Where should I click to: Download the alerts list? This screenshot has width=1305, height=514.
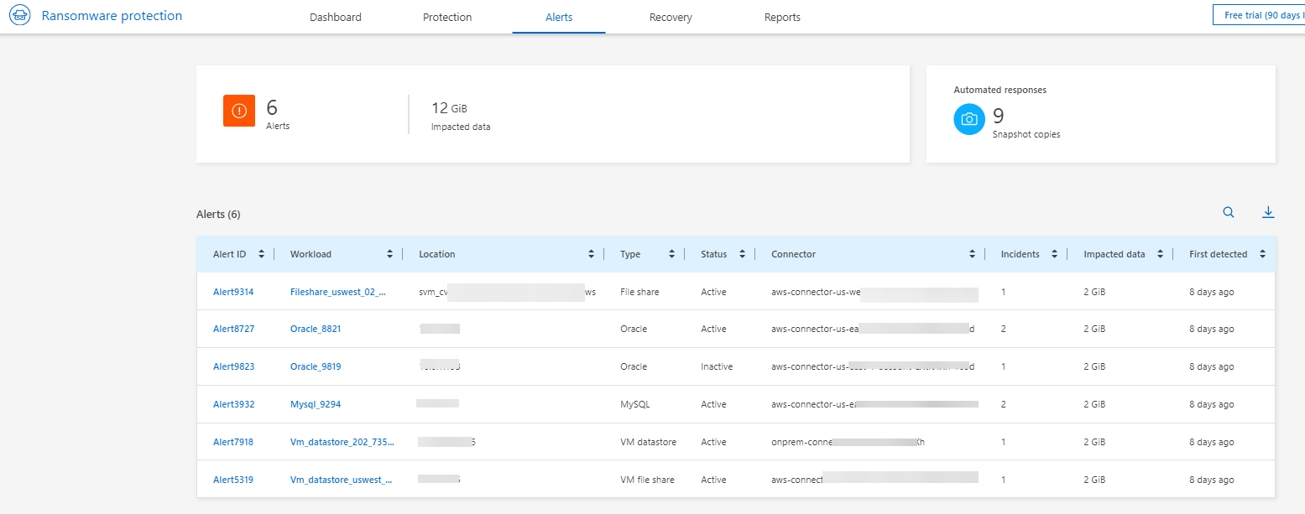pos(1268,213)
